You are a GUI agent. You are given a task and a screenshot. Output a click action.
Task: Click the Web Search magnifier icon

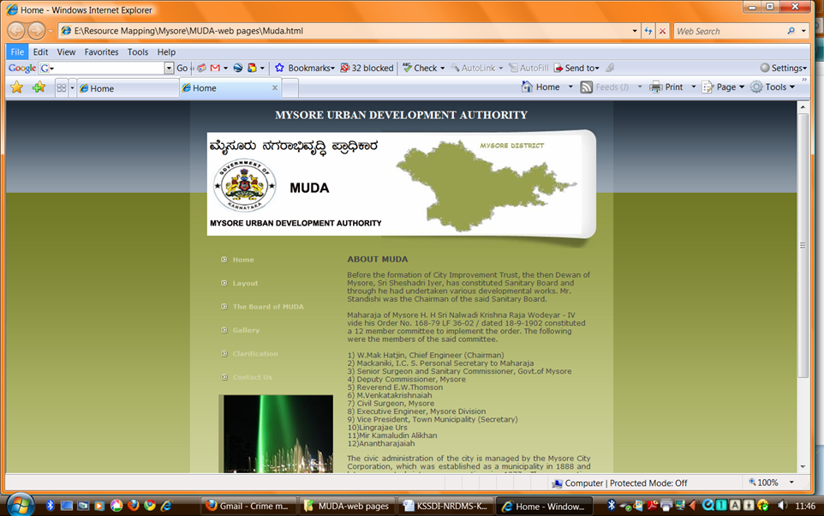tap(791, 31)
